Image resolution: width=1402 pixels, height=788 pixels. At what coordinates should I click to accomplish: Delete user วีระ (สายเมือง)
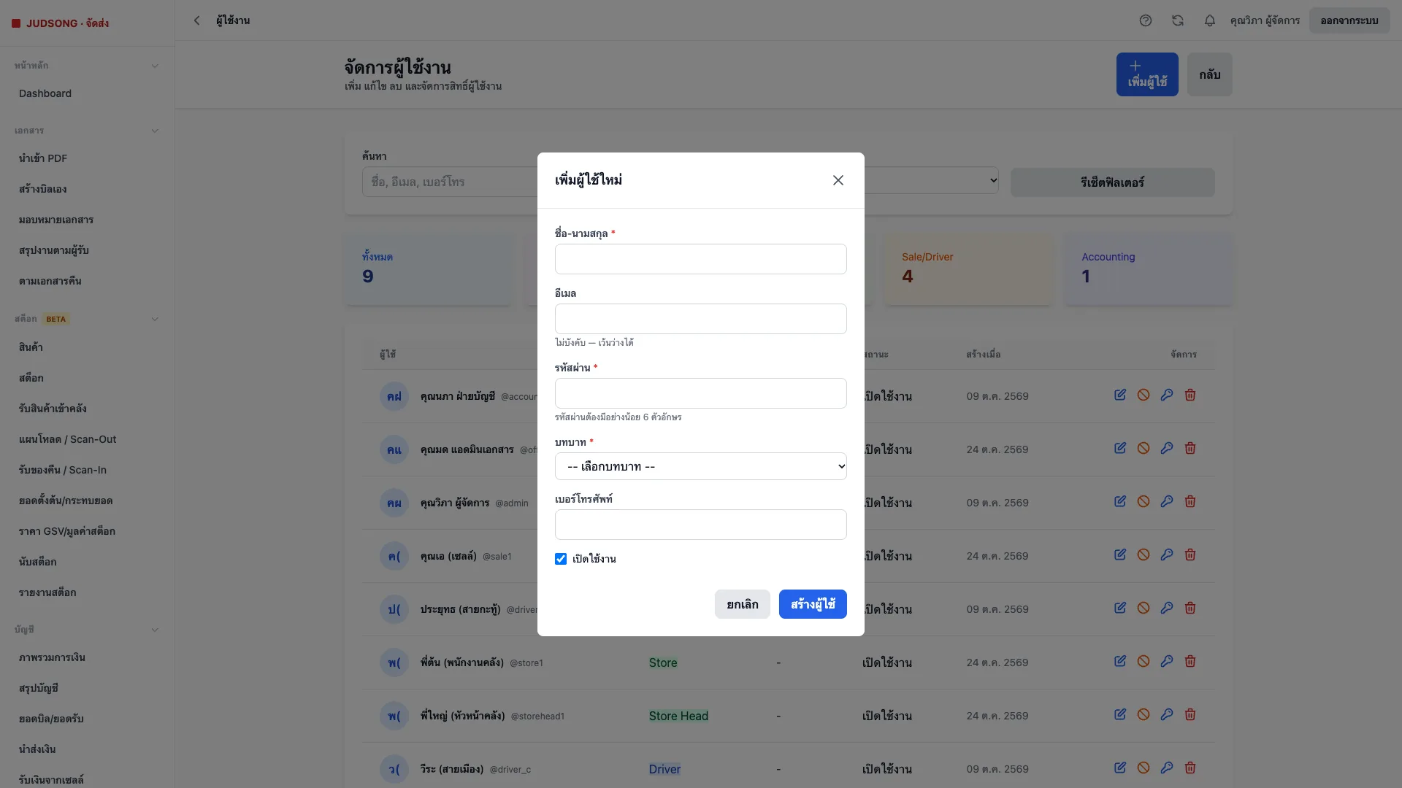(x=1190, y=768)
